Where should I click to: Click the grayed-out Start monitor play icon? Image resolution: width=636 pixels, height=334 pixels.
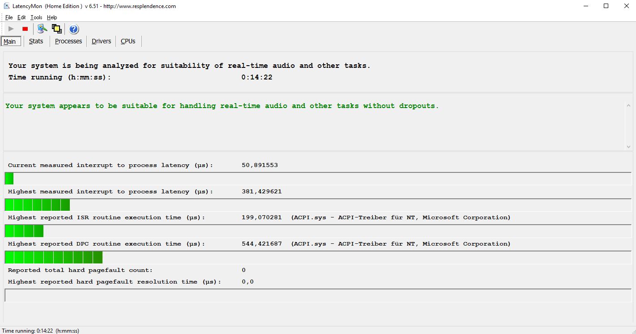click(x=11, y=29)
